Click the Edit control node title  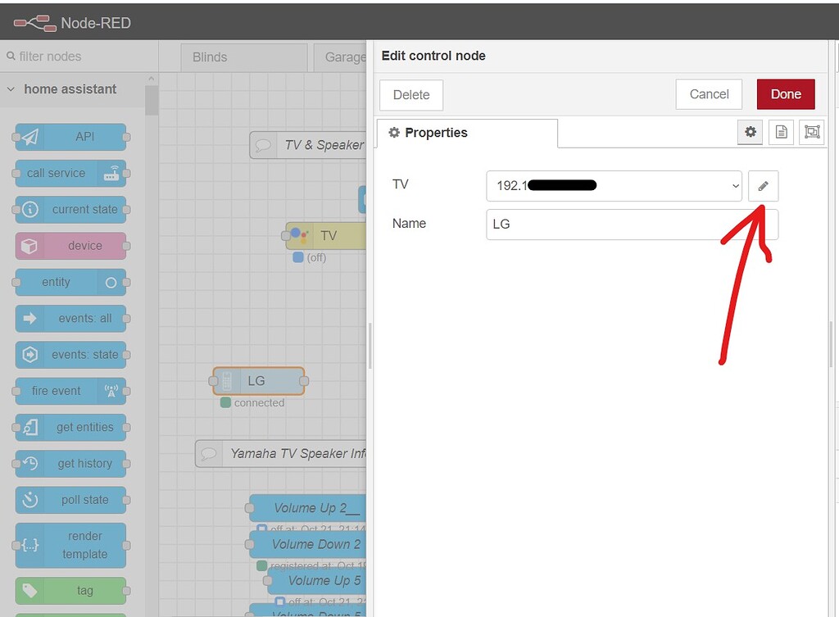click(x=433, y=56)
